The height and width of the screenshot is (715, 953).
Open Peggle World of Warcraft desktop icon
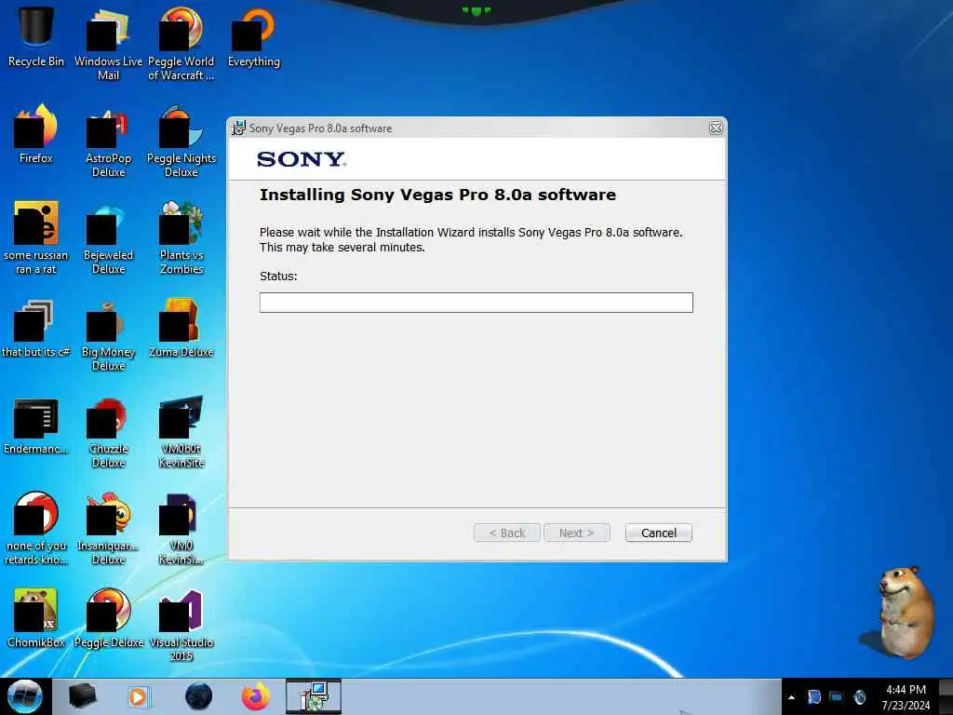pos(181,43)
